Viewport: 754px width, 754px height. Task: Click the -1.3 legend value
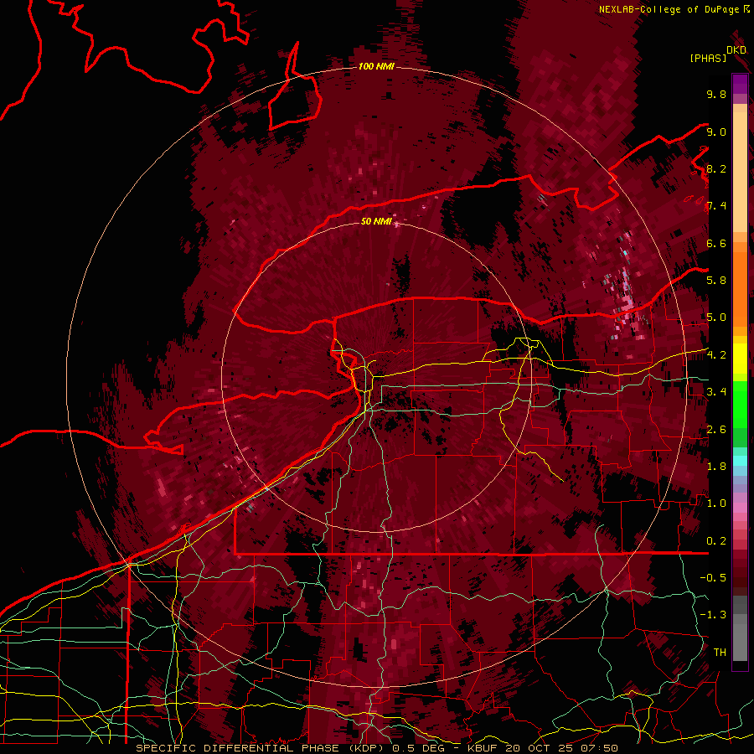pyautogui.click(x=713, y=615)
